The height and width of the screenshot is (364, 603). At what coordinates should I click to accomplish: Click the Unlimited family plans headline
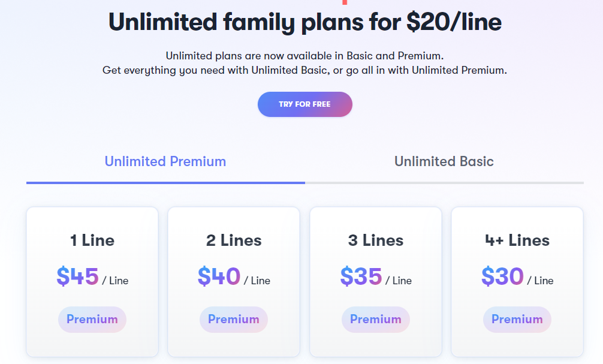[304, 22]
